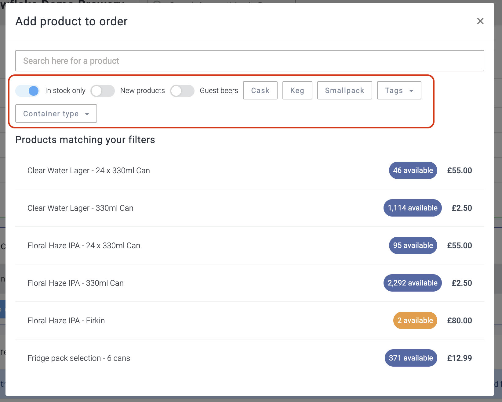502x402 pixels.
Task: Click the £12.99 price
Action: 460,358
